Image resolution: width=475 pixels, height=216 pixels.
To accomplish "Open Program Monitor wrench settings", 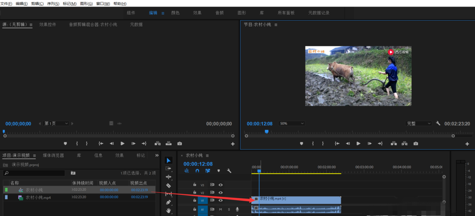I will coord(438,124).
